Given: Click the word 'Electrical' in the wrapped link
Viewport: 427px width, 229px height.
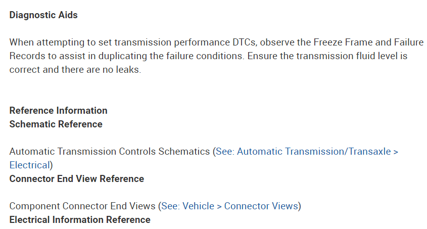Looking at the screenshot, I should pyautogui.click(x=30, y=165).
